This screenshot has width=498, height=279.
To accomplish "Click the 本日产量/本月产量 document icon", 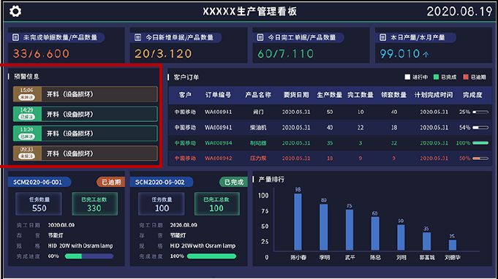I will [382, 38].
